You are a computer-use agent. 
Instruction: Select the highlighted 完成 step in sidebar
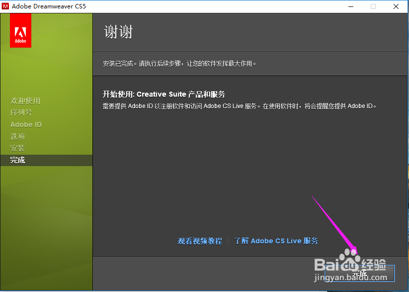coord(46,160)
